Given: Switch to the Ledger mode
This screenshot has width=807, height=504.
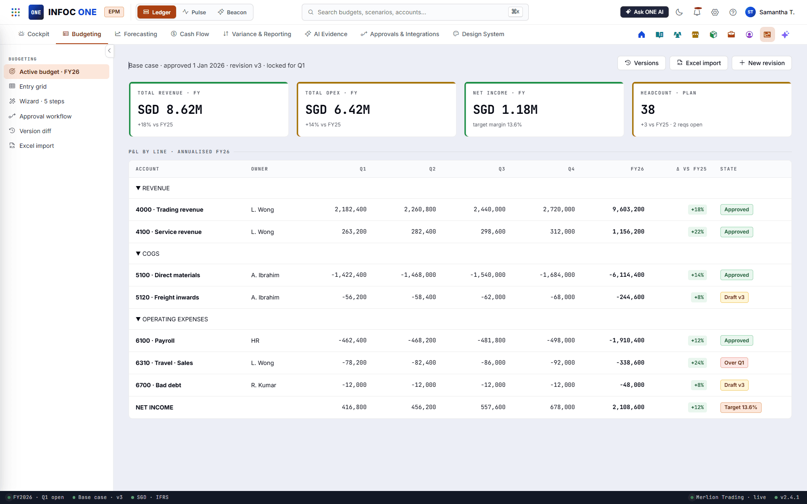Looking at the screenshot, I should (x=157, y=12).
